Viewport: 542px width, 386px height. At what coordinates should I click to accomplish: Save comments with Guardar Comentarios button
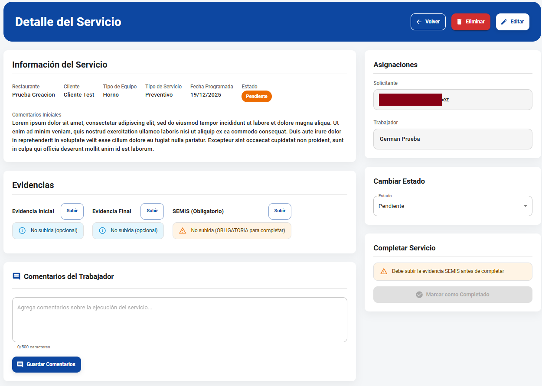pyautogui.click(x=46, y=364)
